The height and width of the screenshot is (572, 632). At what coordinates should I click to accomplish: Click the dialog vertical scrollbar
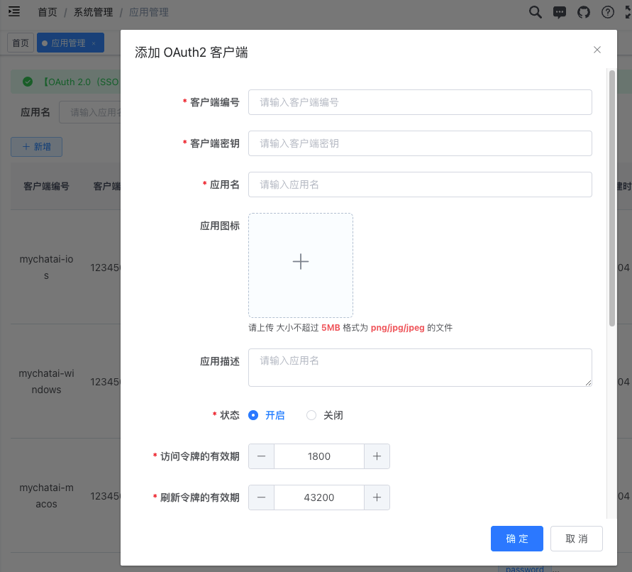[612, 198]
